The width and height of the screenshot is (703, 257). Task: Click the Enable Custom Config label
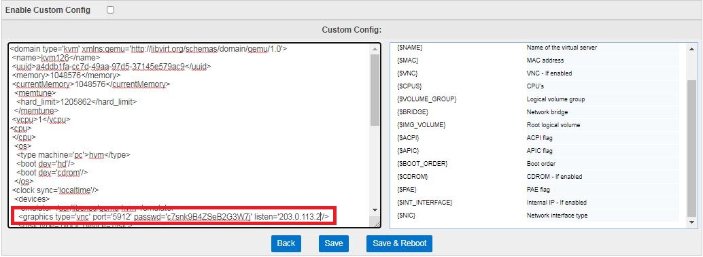(x=48, y=10)
